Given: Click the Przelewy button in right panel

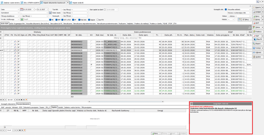Looking at the screenshot, I should coord(258,31).
